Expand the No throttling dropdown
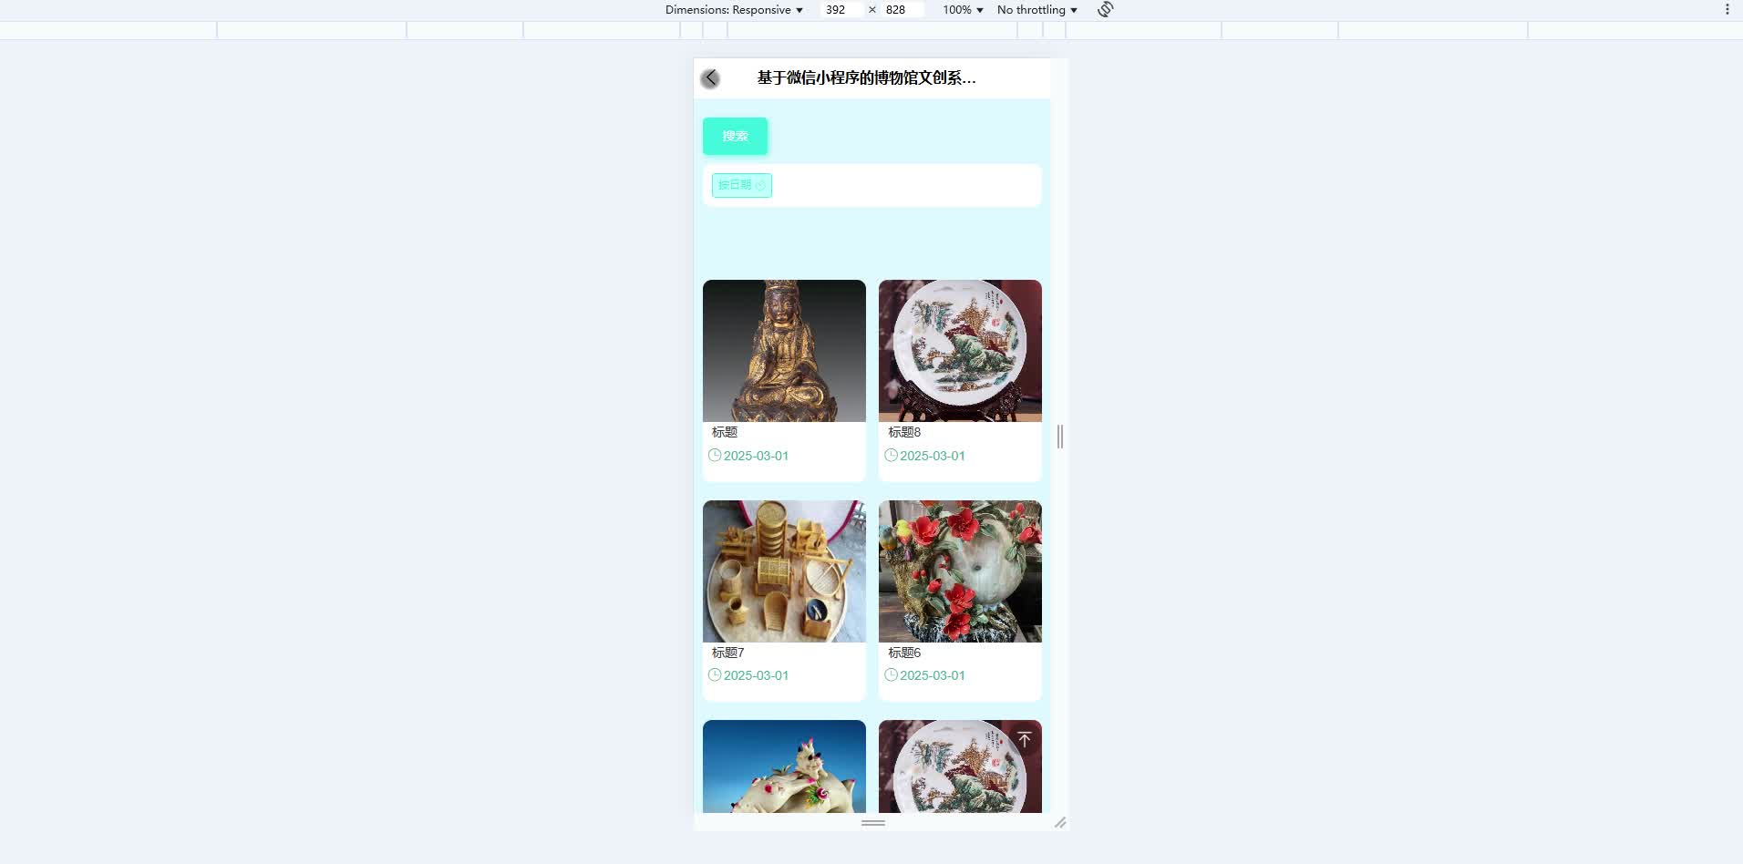 pos(1037,9)
